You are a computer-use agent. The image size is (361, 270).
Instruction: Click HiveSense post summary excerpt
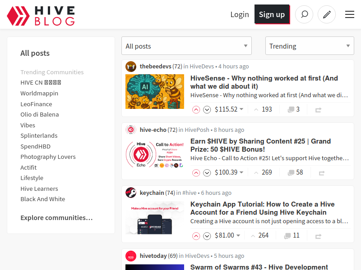[x=269, y=95]
